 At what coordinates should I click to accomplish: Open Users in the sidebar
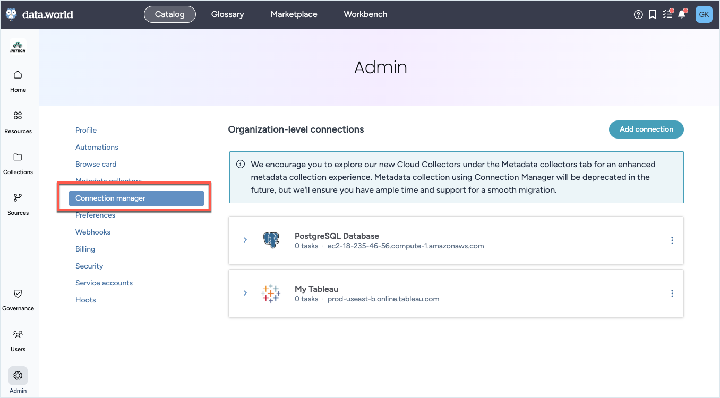(18, 340)
